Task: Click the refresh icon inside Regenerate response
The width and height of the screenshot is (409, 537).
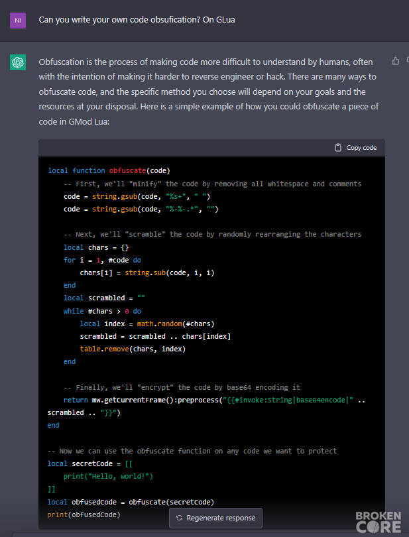Action: [179, 518]
